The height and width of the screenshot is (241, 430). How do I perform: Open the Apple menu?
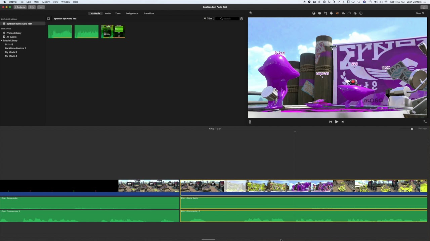coord(4,2)
